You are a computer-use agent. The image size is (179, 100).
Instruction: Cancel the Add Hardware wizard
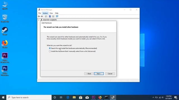click(110, 74)
